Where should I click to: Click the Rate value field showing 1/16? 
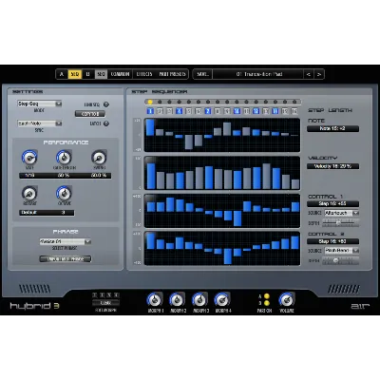(30, 176)
